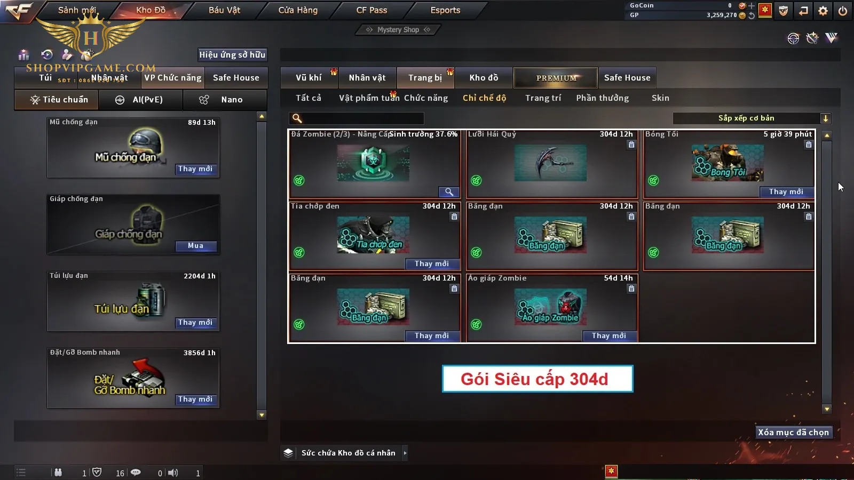This screenshot has width=854, height=480.
Task: Click Thay mới on Mũ chống đạn
Action: (x=196, y=169)
